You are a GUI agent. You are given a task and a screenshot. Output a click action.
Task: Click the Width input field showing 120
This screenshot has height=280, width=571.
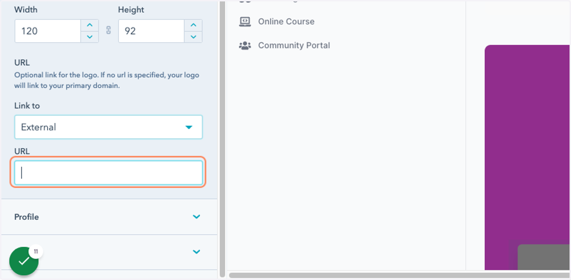click(48, 31)
